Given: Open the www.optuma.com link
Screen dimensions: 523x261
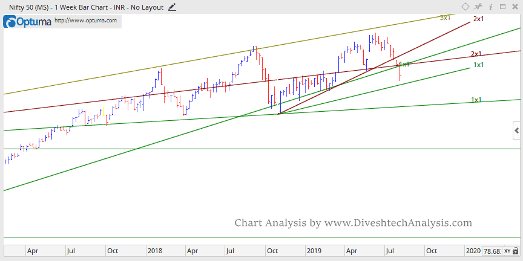Looking at the screenshot, I should tap(85, 20).
